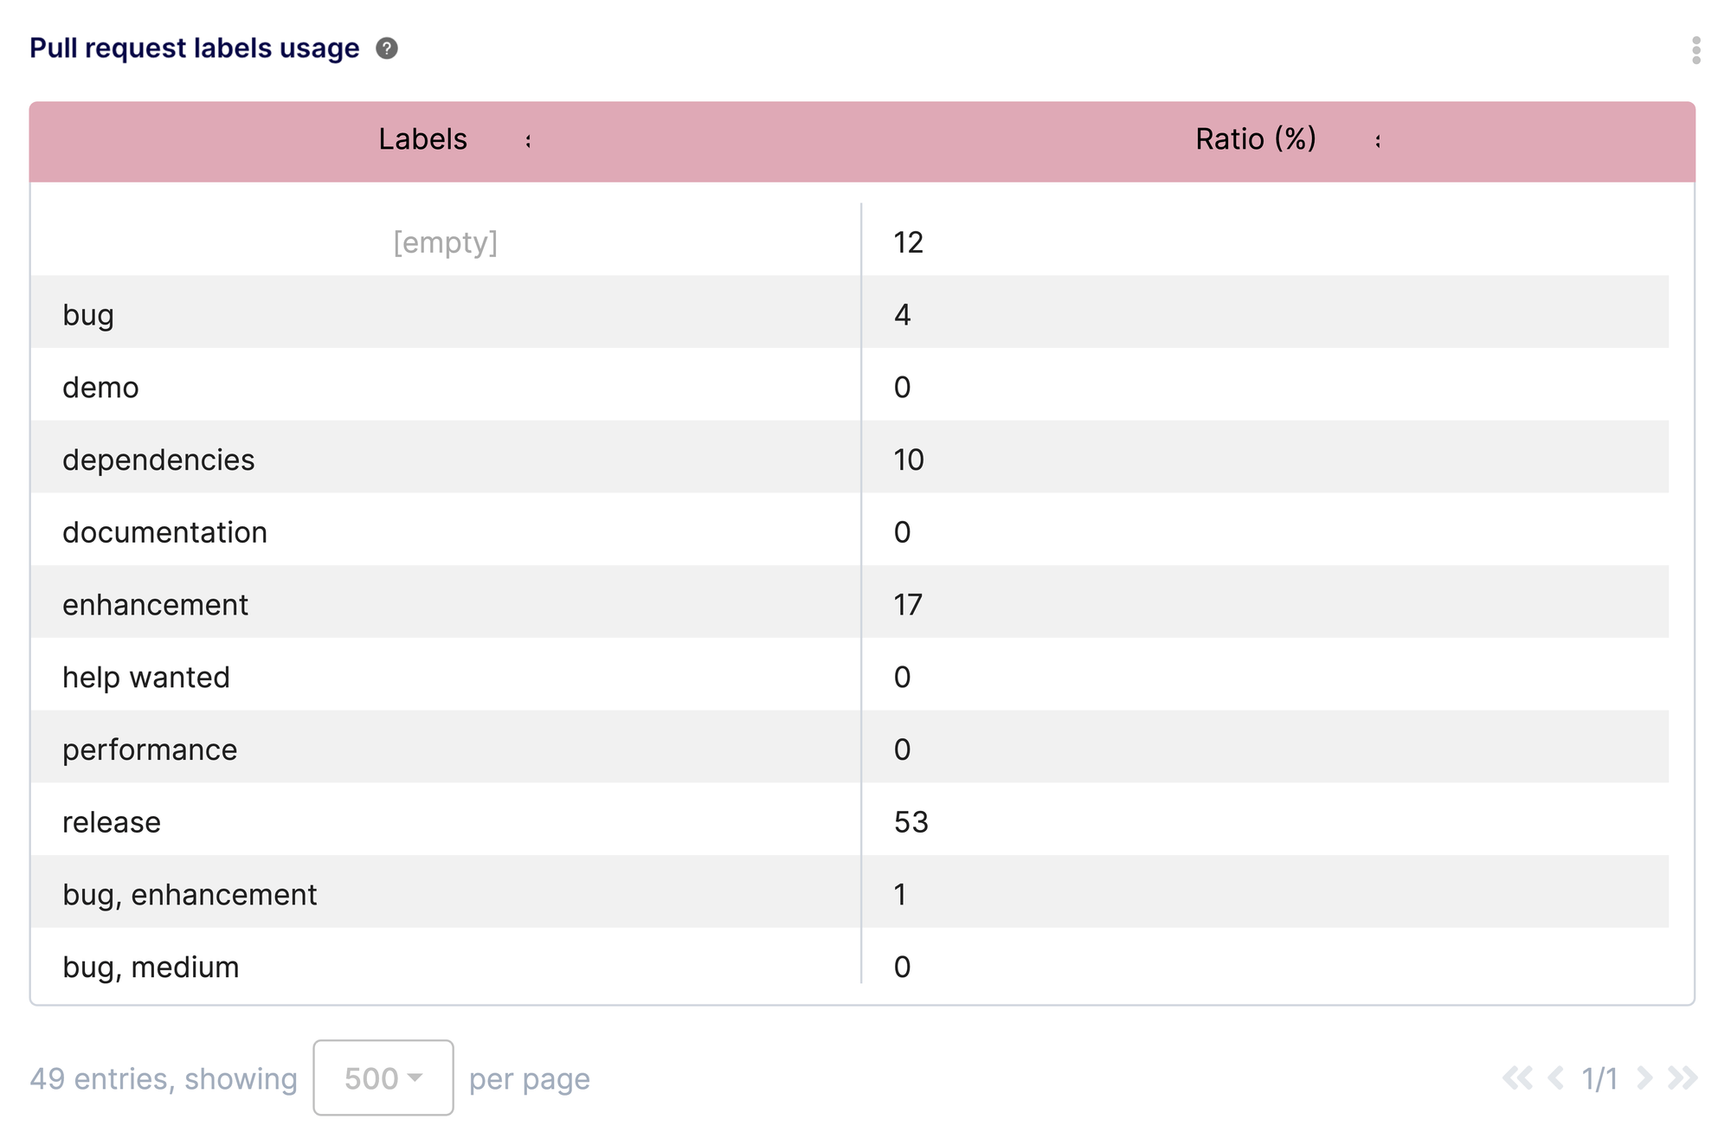Select the bug, medium row
Image resolution: width=1731 pixels, height=1145 pixels.
pos(433,967)
